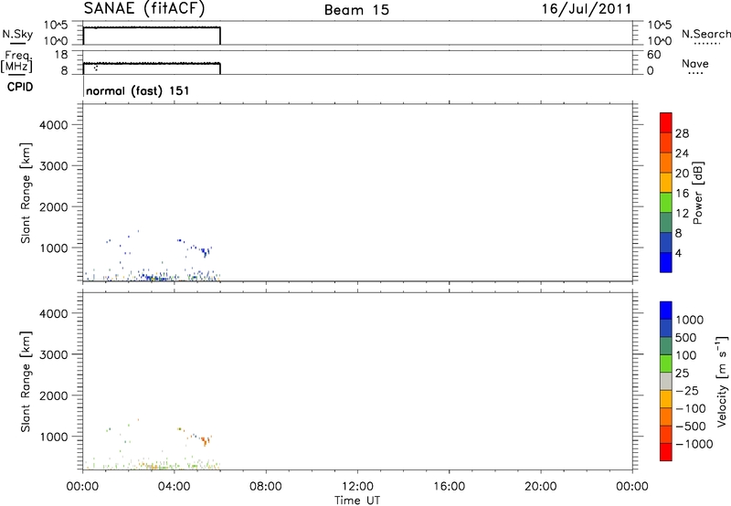Click the 20:00 time tick label
This screenshot has width=731, height=506.
click(x=541, y=487)
